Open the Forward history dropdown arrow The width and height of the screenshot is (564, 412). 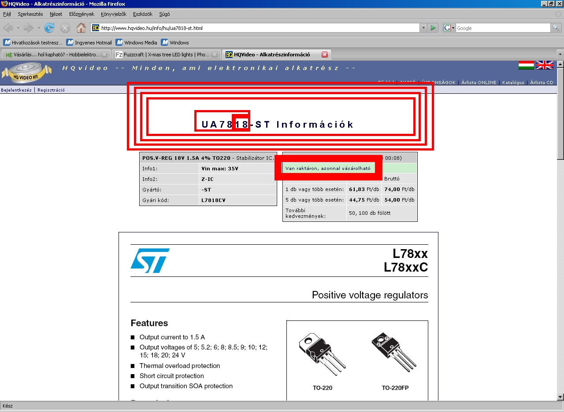39,28
